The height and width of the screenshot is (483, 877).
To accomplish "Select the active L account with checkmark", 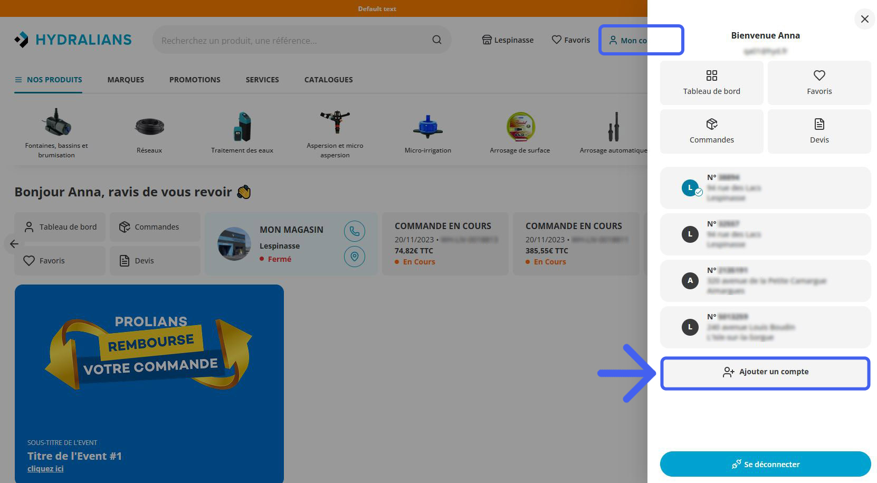I will [x=765, y=188].
